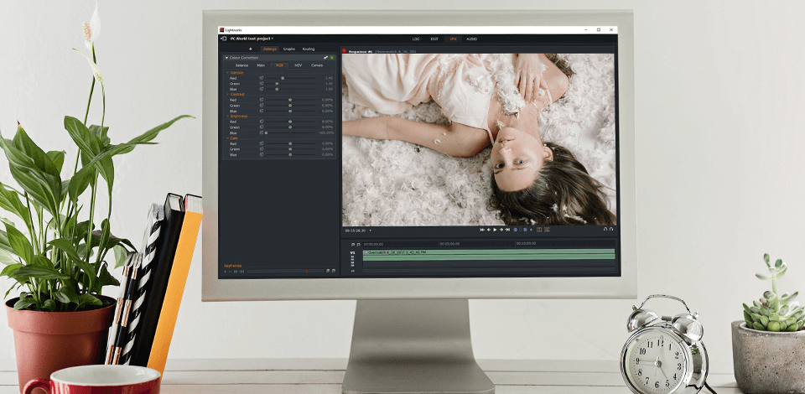Click the Keyframes panel first zoom icon
This screenshot has width=805, height=394.
[x=328, y=271]
